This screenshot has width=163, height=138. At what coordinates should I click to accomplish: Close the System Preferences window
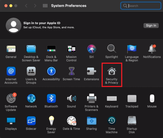click(x=6, y=6)
